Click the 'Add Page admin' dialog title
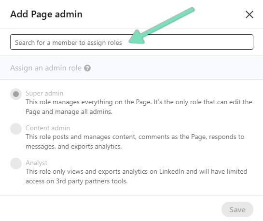 pos(46,14)
